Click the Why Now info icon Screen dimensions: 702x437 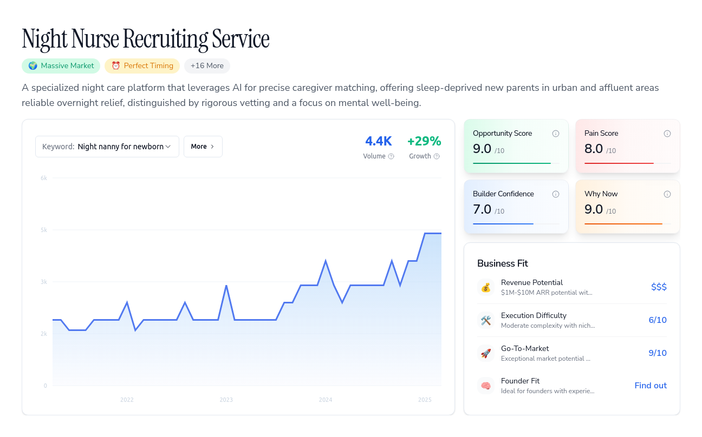pos(667,194)
